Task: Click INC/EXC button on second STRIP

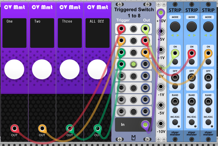Action: 192,122
